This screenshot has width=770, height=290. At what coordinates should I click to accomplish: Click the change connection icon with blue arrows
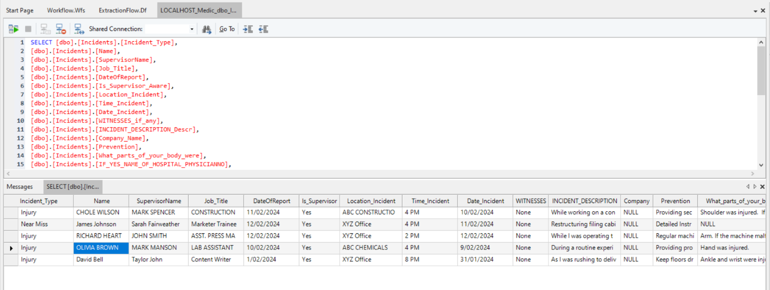79,29
